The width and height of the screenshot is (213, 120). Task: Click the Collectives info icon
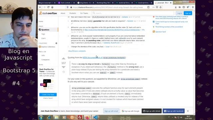point(56,43)
